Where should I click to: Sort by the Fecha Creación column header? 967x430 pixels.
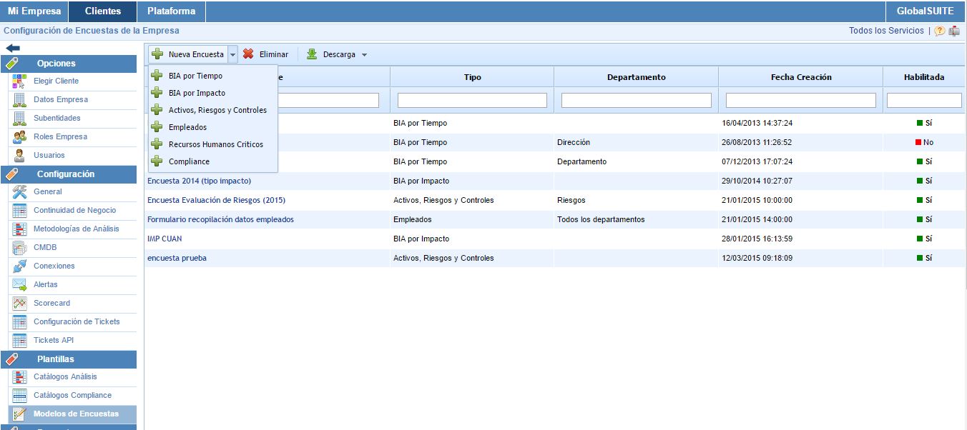coord(800,77)
